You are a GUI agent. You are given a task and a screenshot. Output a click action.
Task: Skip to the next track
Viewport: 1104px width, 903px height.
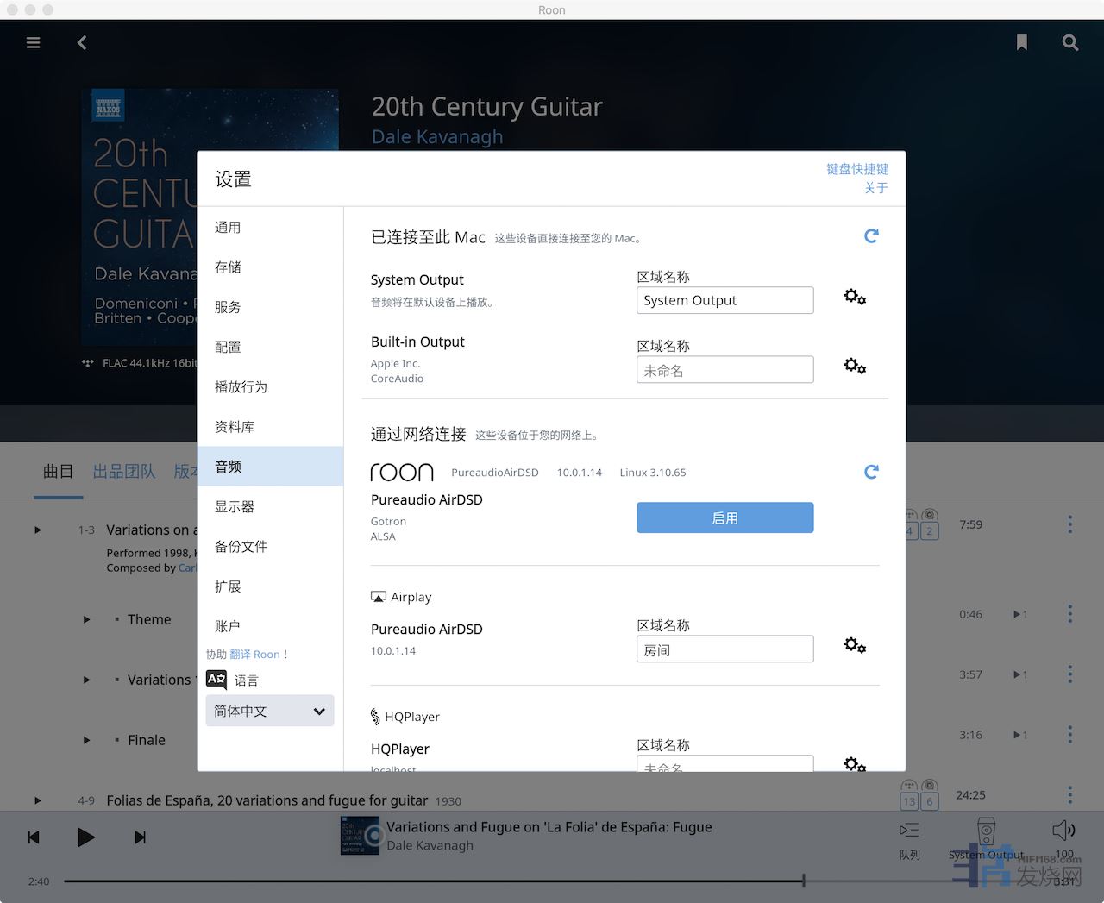click(140, 837)
